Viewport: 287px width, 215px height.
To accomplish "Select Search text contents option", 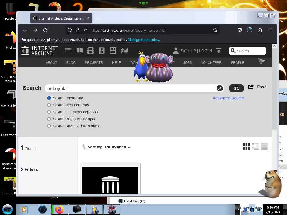I will 49,105.
